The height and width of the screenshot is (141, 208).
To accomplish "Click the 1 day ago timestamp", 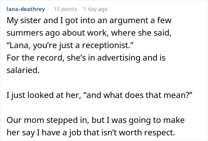I will click(x=95, y=9).
